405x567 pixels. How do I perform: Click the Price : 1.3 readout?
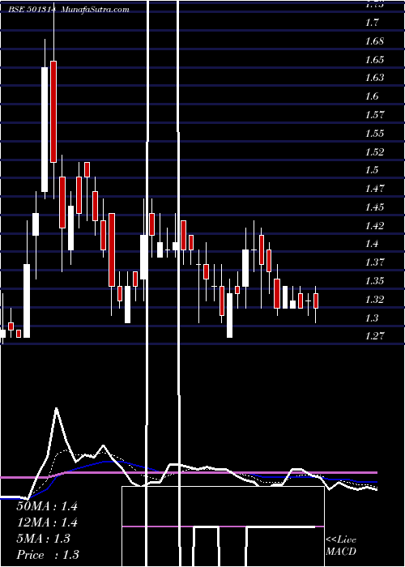pyautogui.click(x=48, y=555)
